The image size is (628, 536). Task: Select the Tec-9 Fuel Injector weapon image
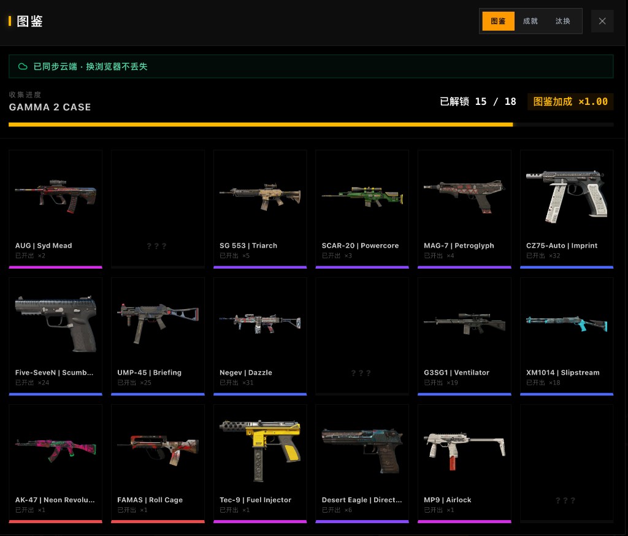tap(260, 451)
